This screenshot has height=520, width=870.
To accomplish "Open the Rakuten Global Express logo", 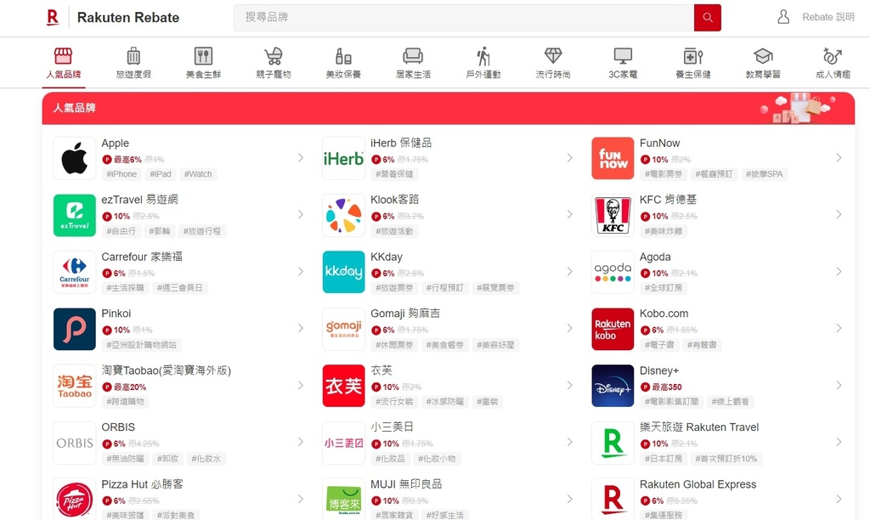I will point(613,499).
